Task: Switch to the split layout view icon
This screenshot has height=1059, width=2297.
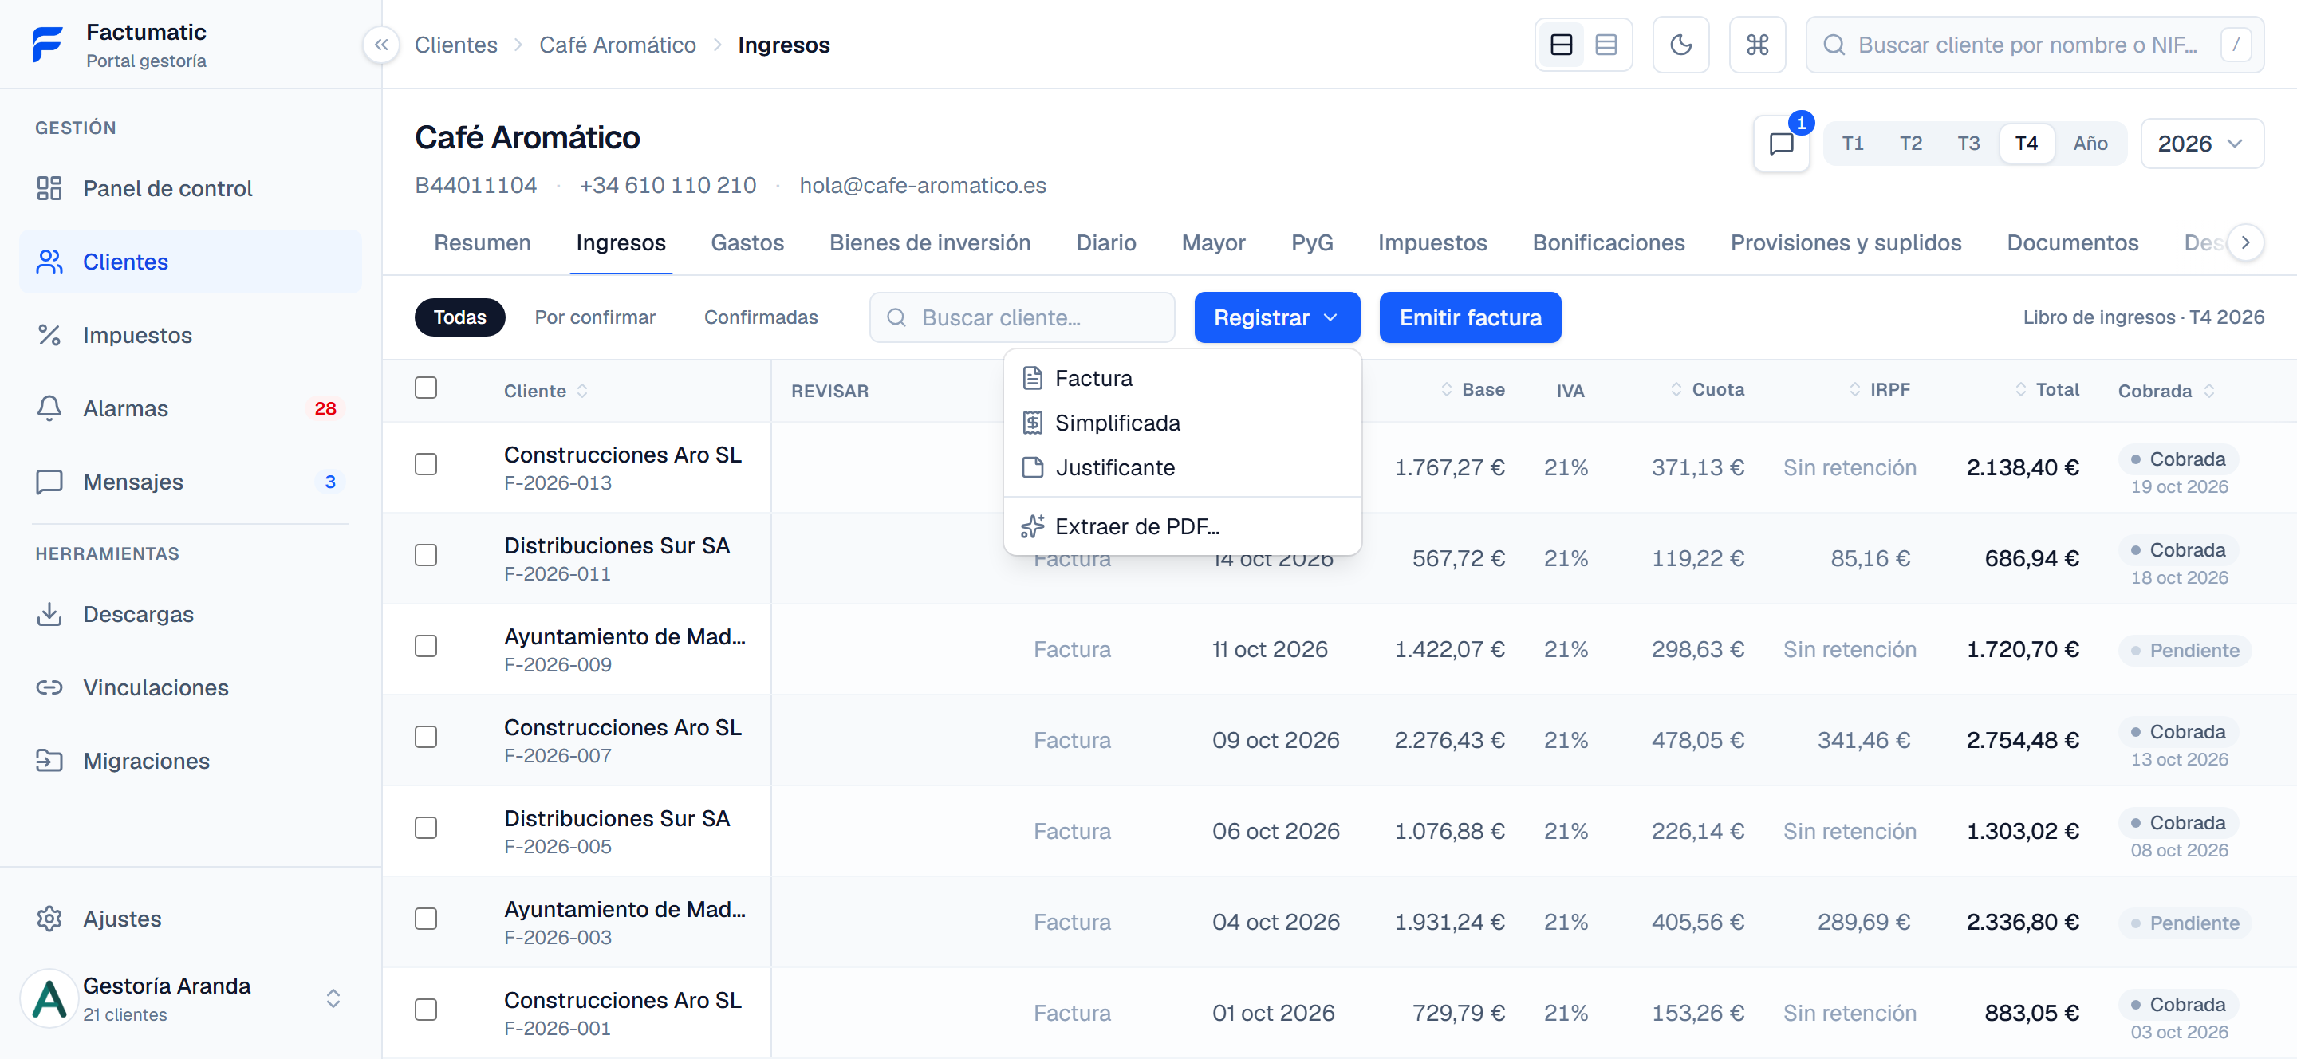Action: [1561, 45]
